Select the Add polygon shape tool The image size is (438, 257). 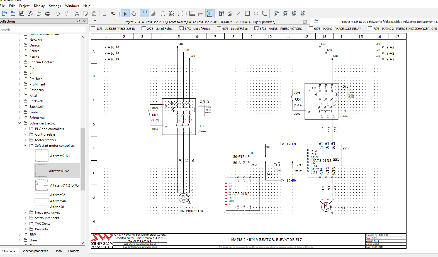(x=265, y=13)
